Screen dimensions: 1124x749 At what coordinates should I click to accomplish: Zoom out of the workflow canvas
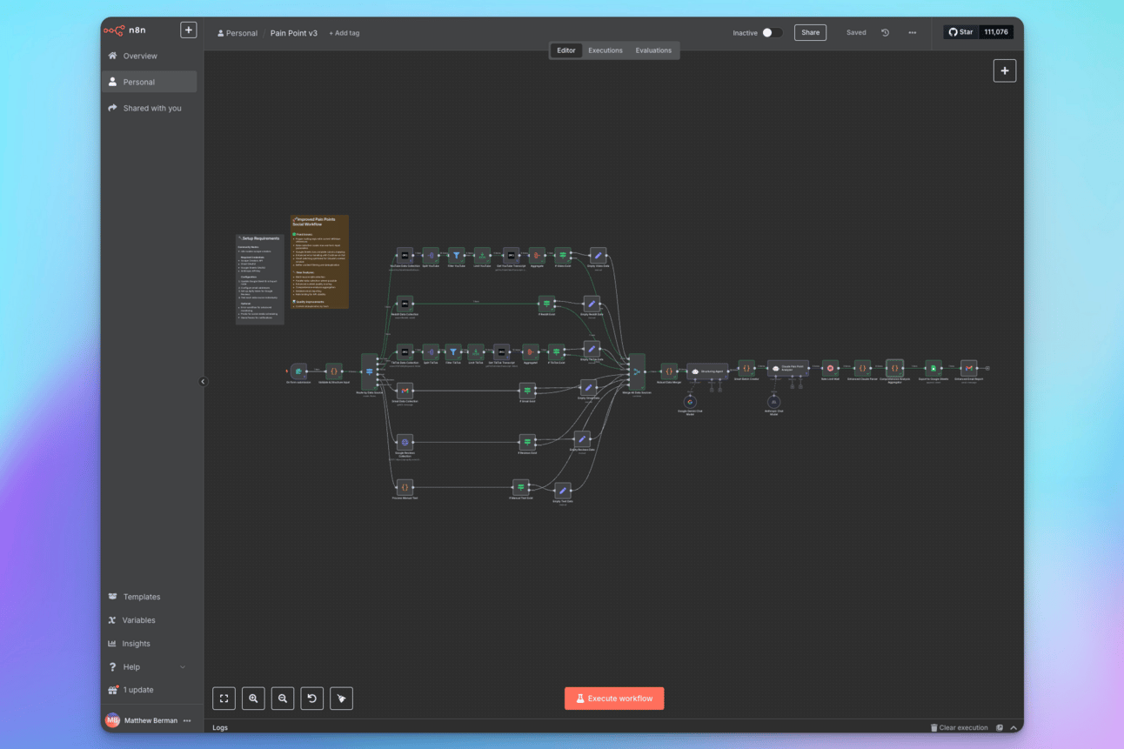[x=283, y=698]
